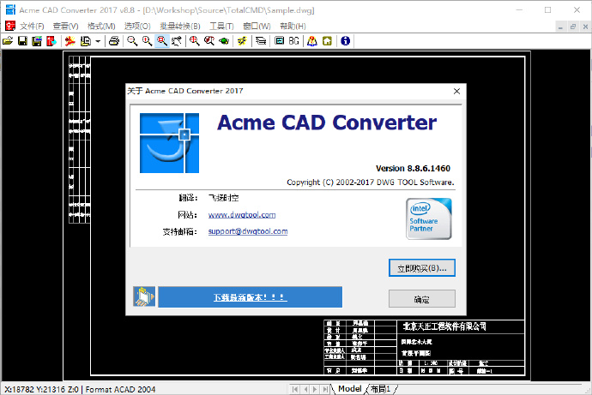
Task: Open the 帮助(H) menu
Action: click(x=293, y=26)
